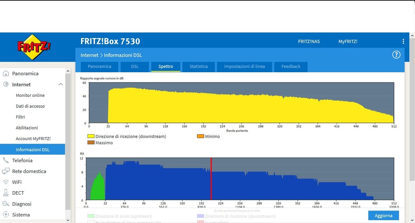The height and width of the screenshot is (223, 415).
Task: Click the page scrollbar down arrow
Action: click(412, 220)
